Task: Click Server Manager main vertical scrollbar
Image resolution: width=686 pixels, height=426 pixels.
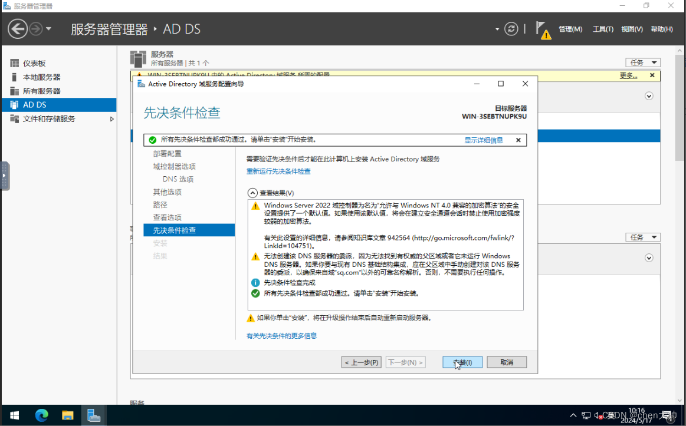Action: click(x=680, y=107)
